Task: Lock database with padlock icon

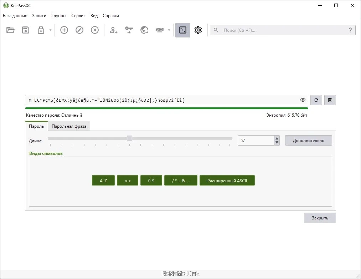Action: tap(41, 30)
